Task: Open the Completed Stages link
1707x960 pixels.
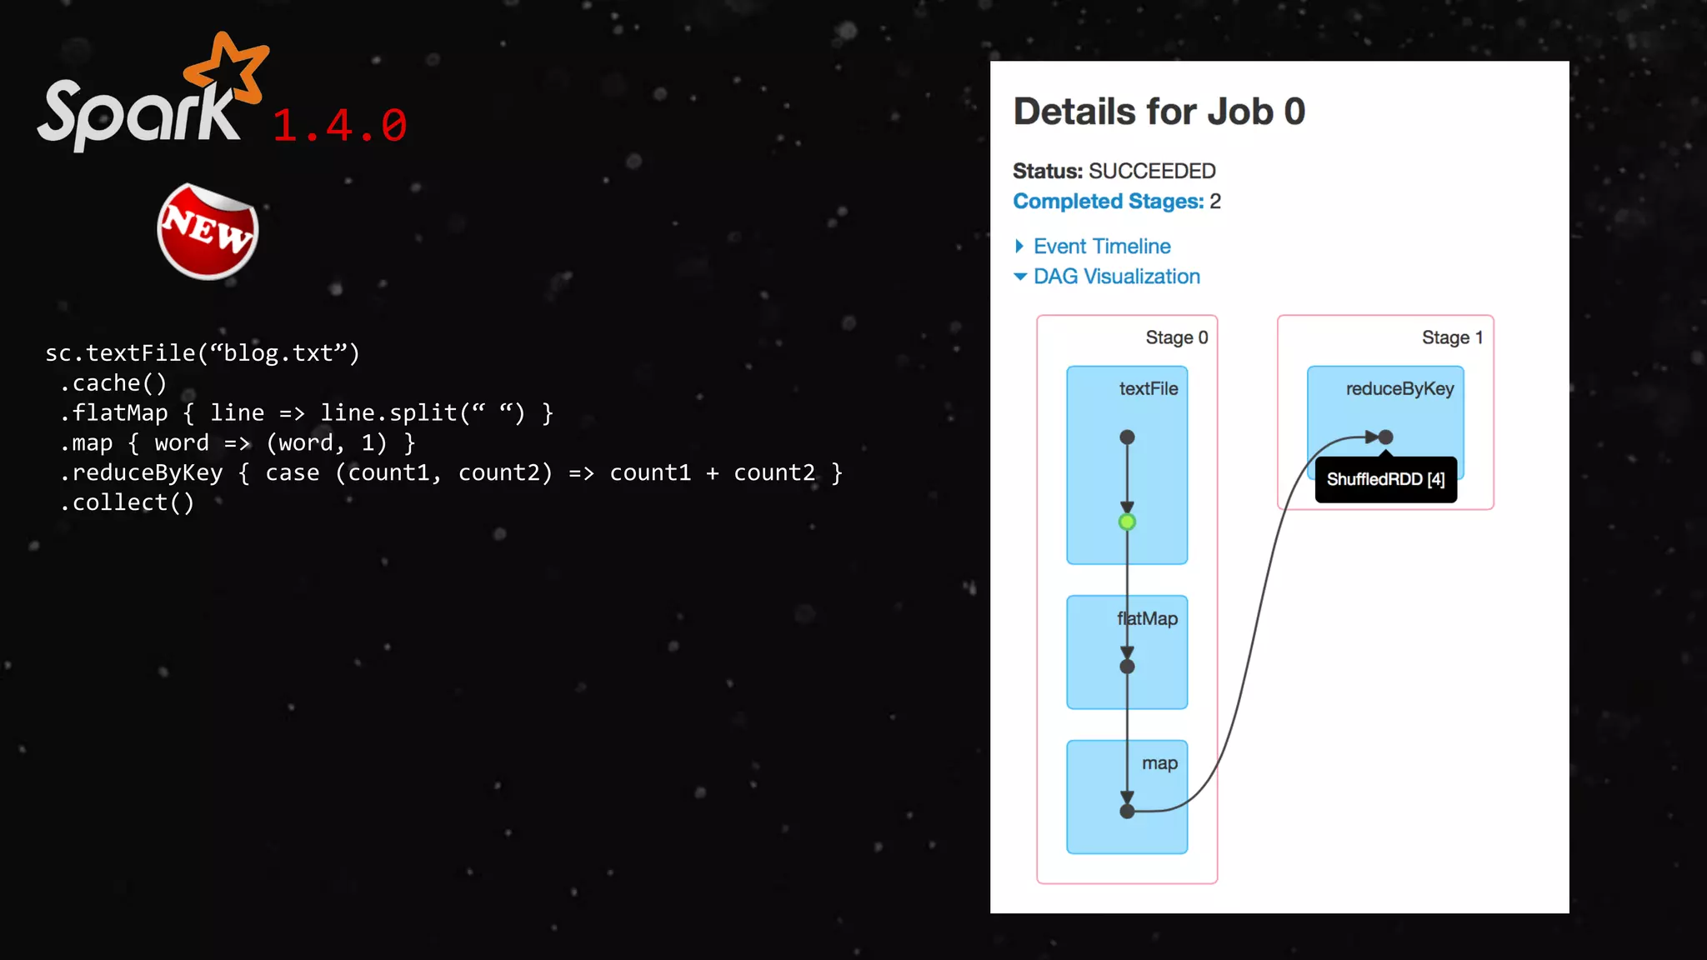Action: point(1108,202)
